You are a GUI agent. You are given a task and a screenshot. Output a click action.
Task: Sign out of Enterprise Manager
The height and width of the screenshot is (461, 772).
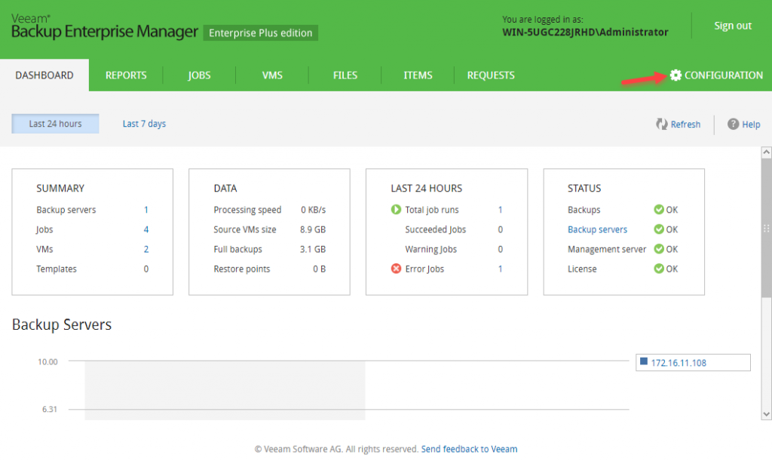click(x=732, y=25)
